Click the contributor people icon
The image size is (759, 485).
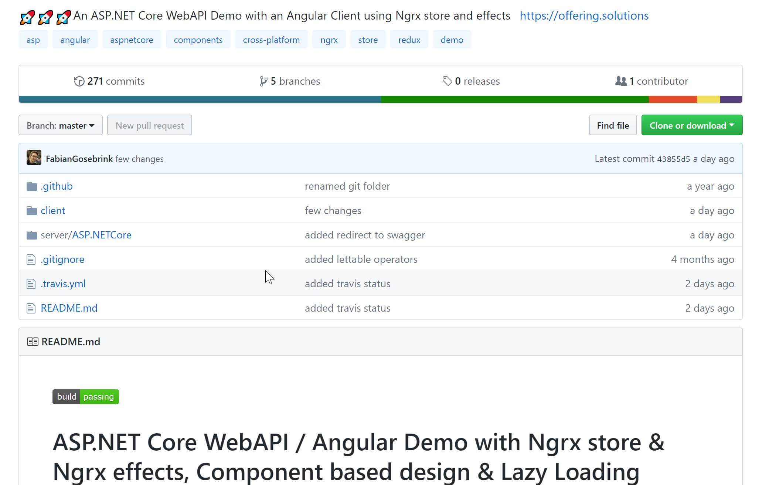pos(621,81)
